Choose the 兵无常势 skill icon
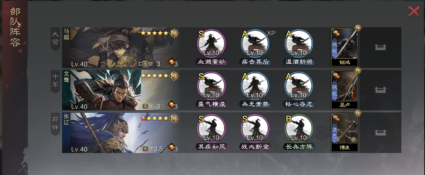Screen dimensions: 425x175 point(255,86)
